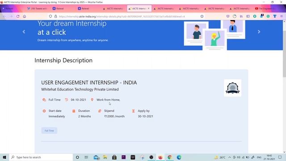Click the previous slide arrow on banner

coord(24,32)
